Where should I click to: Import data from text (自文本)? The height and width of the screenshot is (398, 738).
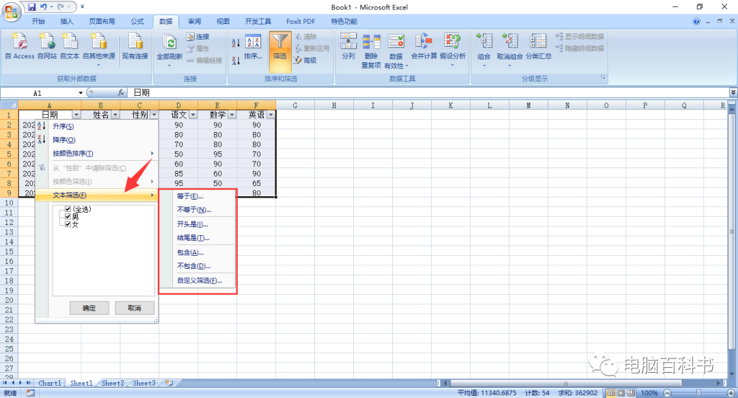pyautogui.click(x=70, y=46)
